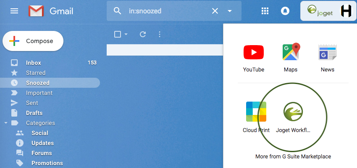Launch Maps from the apps panel
The width and height of the screenshot is (357, 168).
click(291, 52)
